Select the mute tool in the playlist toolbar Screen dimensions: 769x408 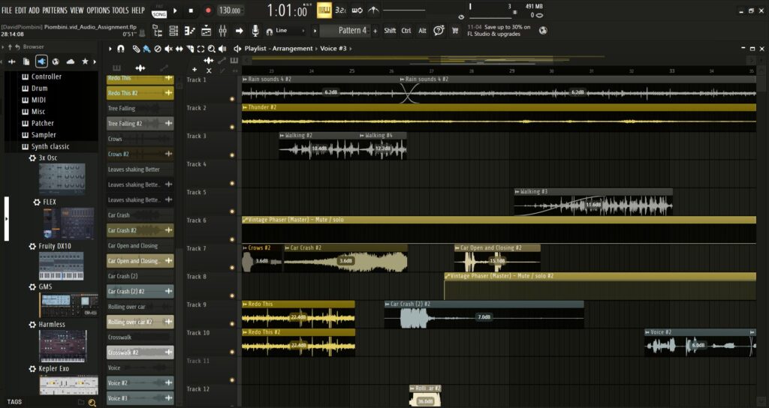(168, 49)
